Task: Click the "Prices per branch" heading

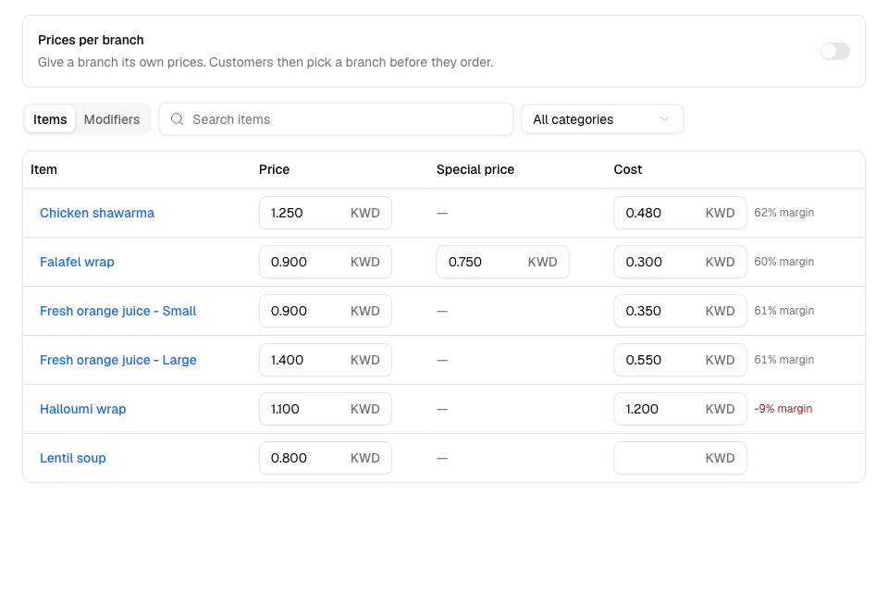Action: point(91,40)
